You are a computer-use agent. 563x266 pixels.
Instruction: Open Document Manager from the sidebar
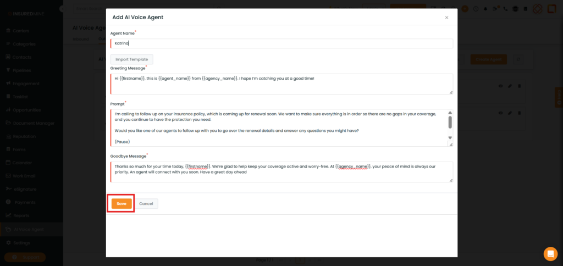click(34, 123)
